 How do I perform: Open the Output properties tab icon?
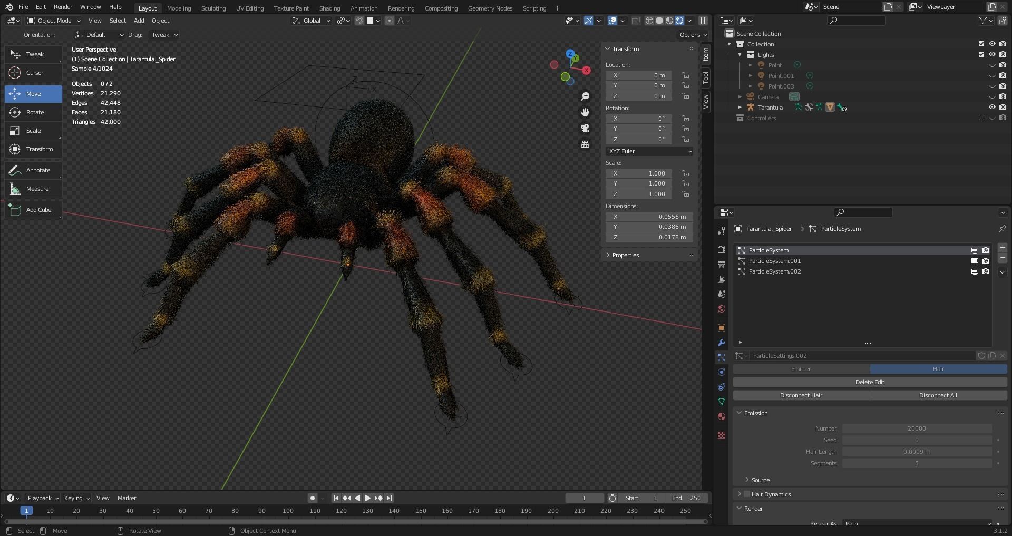coord(722,264)
